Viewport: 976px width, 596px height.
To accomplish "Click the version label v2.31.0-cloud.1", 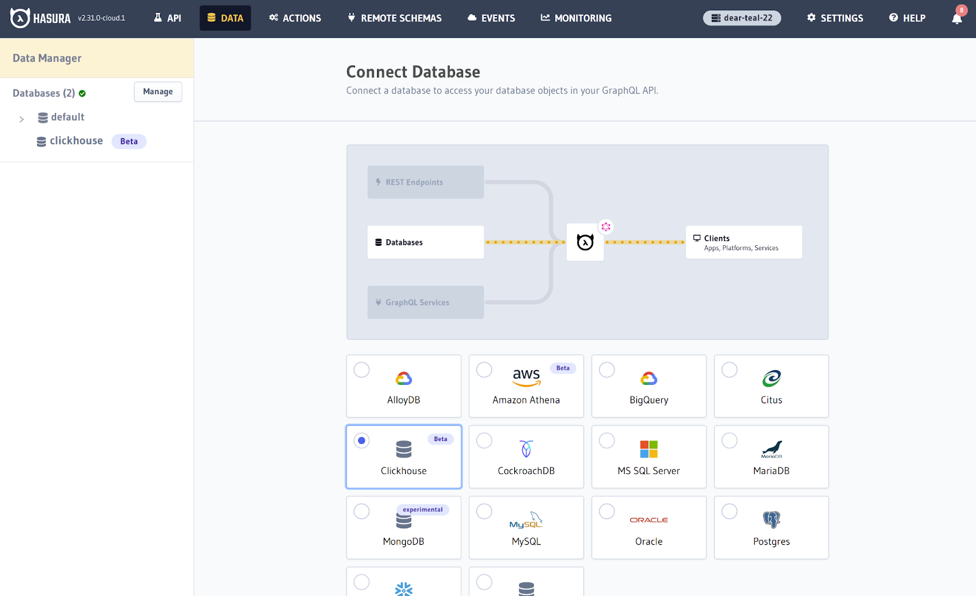I will [101, 18].
